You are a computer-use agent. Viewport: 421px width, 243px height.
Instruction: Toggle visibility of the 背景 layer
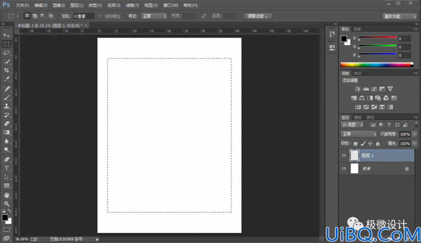[x=344, y=168]
